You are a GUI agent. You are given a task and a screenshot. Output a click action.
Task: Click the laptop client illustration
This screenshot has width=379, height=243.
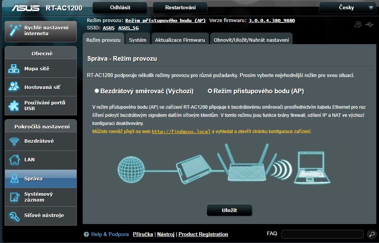(x=312, y=168)
